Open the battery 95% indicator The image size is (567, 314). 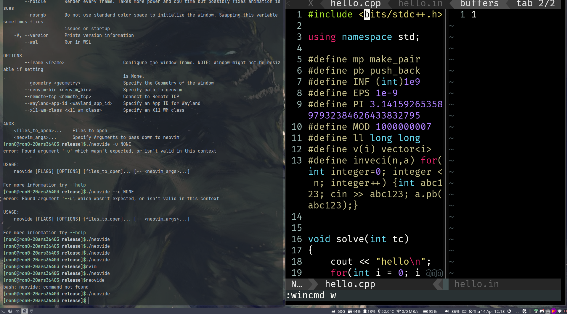pos(430,311)
